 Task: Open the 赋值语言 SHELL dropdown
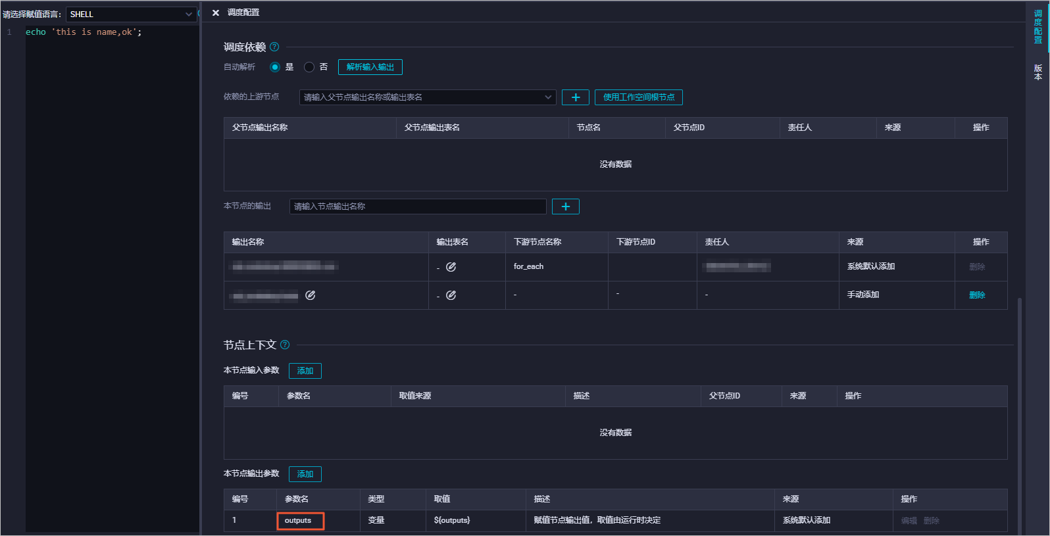(132, 14)
